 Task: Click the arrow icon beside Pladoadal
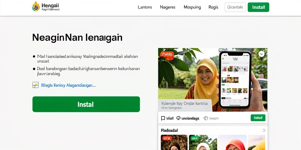[264, 130]
